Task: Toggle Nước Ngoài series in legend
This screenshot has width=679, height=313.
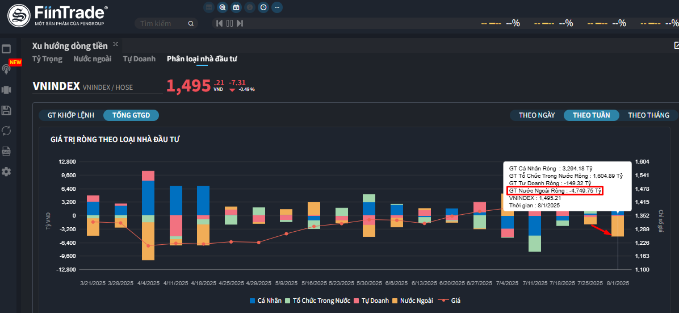Action: [412, 301]
